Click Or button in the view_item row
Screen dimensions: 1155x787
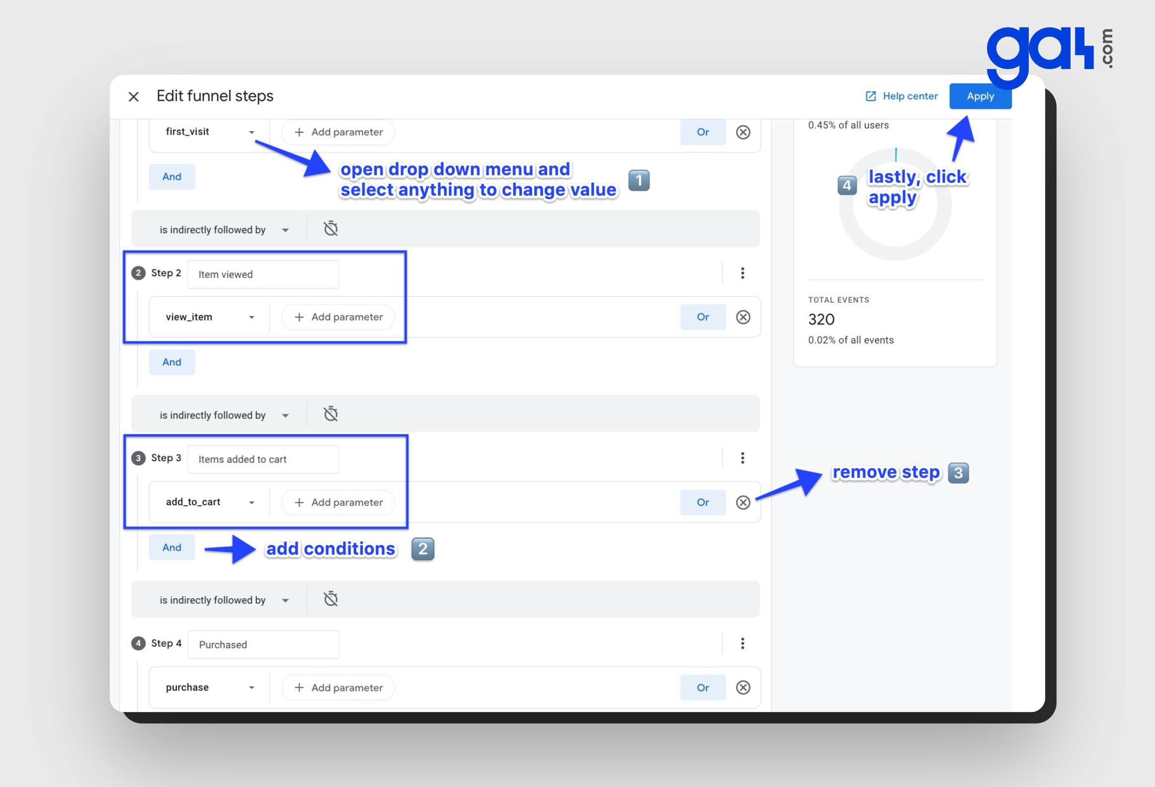click(x=703, y=317)
